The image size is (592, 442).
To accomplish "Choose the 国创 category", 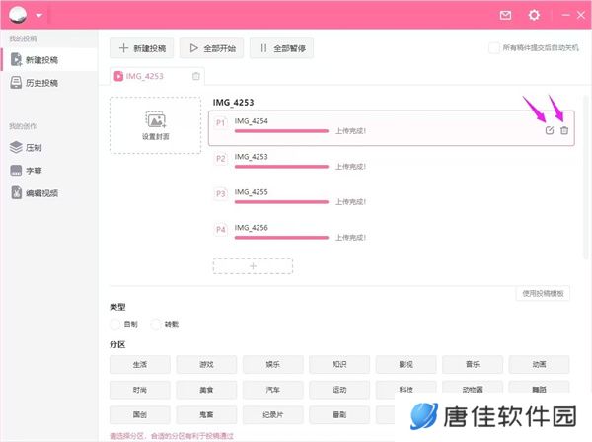I will (140, 414).
